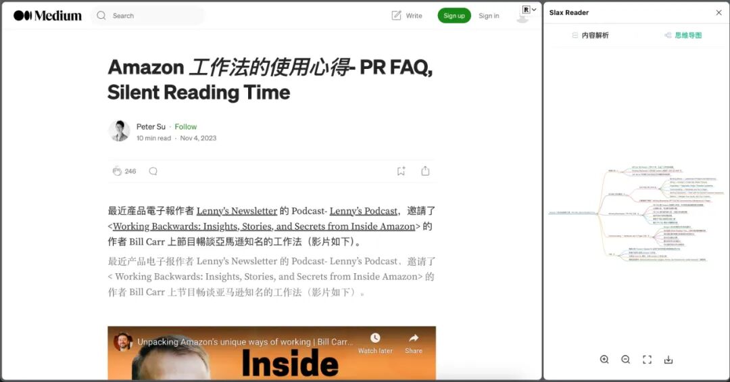Image resolution: width=730 pixels, height=382 pixels.
Task: Click the search magnifier icon
Action: coord(101,16)
